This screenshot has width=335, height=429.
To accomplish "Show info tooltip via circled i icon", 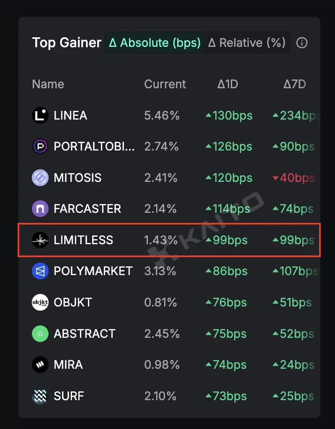I will [302, 43].
